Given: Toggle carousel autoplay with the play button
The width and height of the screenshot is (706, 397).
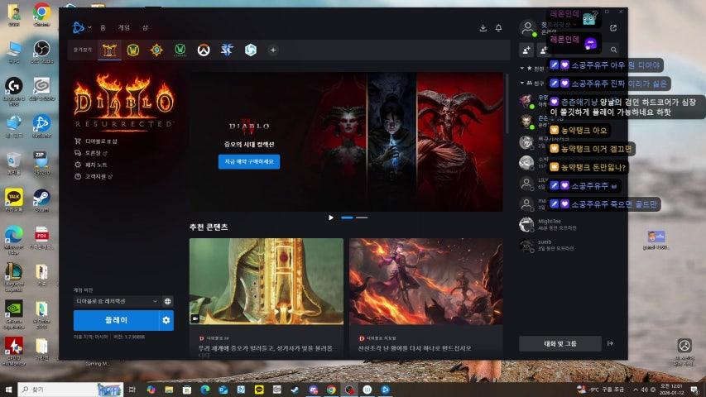Looking at the screenshot, I should point(331,218).
